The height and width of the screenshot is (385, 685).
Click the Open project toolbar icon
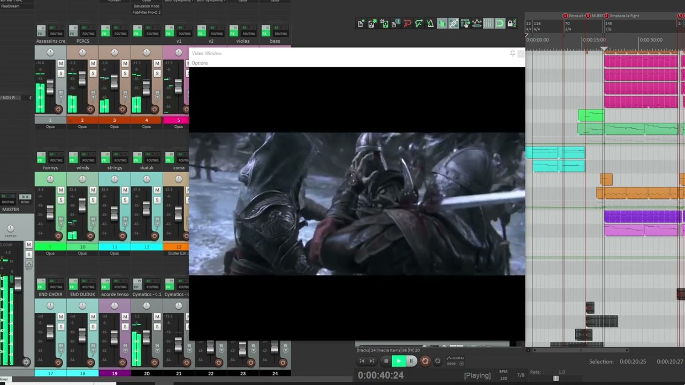coord(372,24)
